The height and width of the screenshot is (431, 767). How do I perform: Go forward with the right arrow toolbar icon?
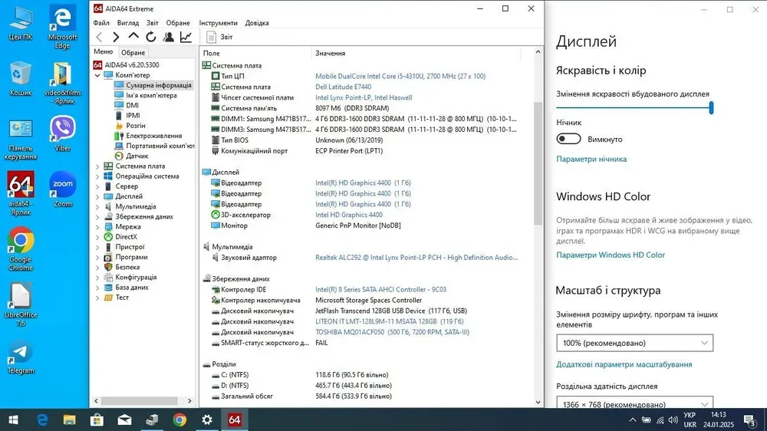116,37
